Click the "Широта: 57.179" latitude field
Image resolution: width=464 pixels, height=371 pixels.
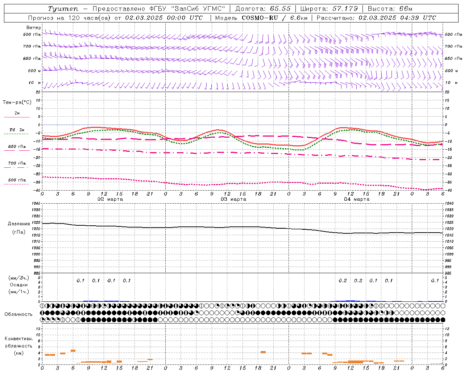[329, 9]
